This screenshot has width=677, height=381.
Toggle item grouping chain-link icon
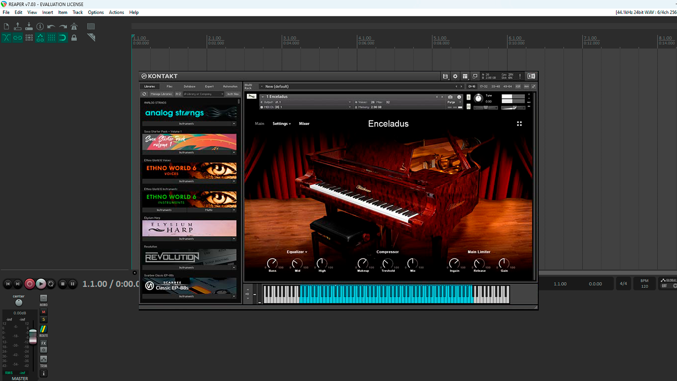[18, 38]
